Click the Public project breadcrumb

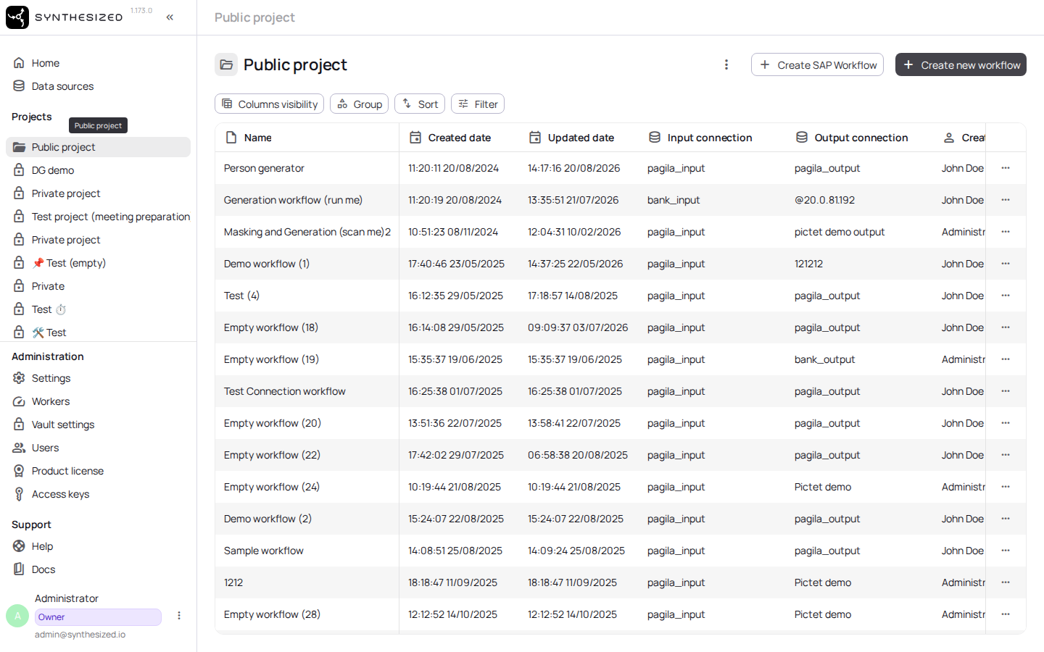point(254,17)
